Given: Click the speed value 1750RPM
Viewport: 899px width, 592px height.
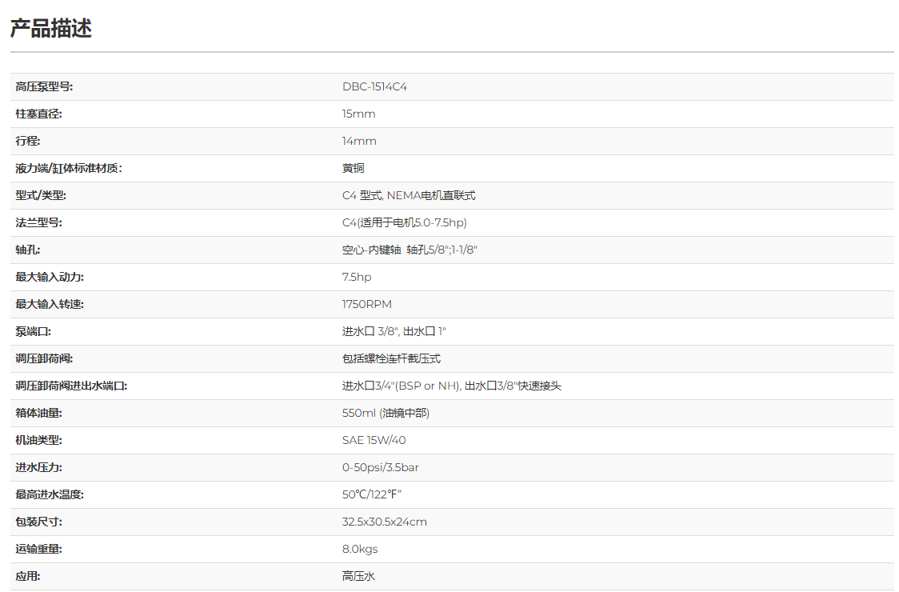Looking at the screenshot, I should pos(367,304).
